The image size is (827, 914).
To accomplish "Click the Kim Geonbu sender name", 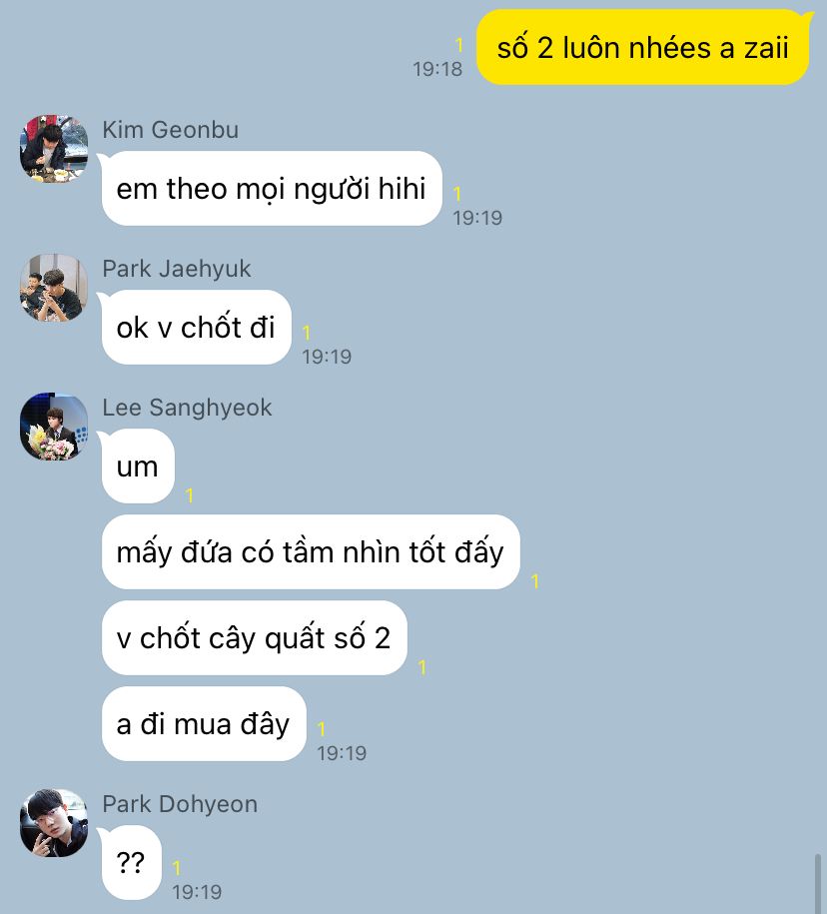I will pos(170,130).
